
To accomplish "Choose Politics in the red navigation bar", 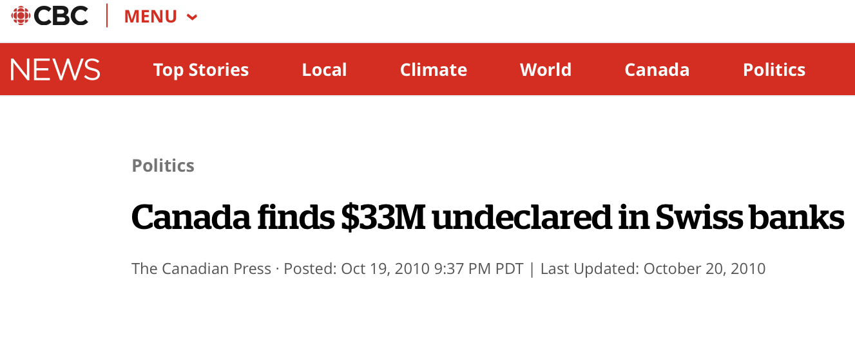I will 774,69.
